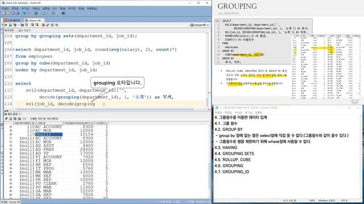Click the value 24000 in results
The width and height of the screenshot is (364, 204).
click(x=86, y=150)
